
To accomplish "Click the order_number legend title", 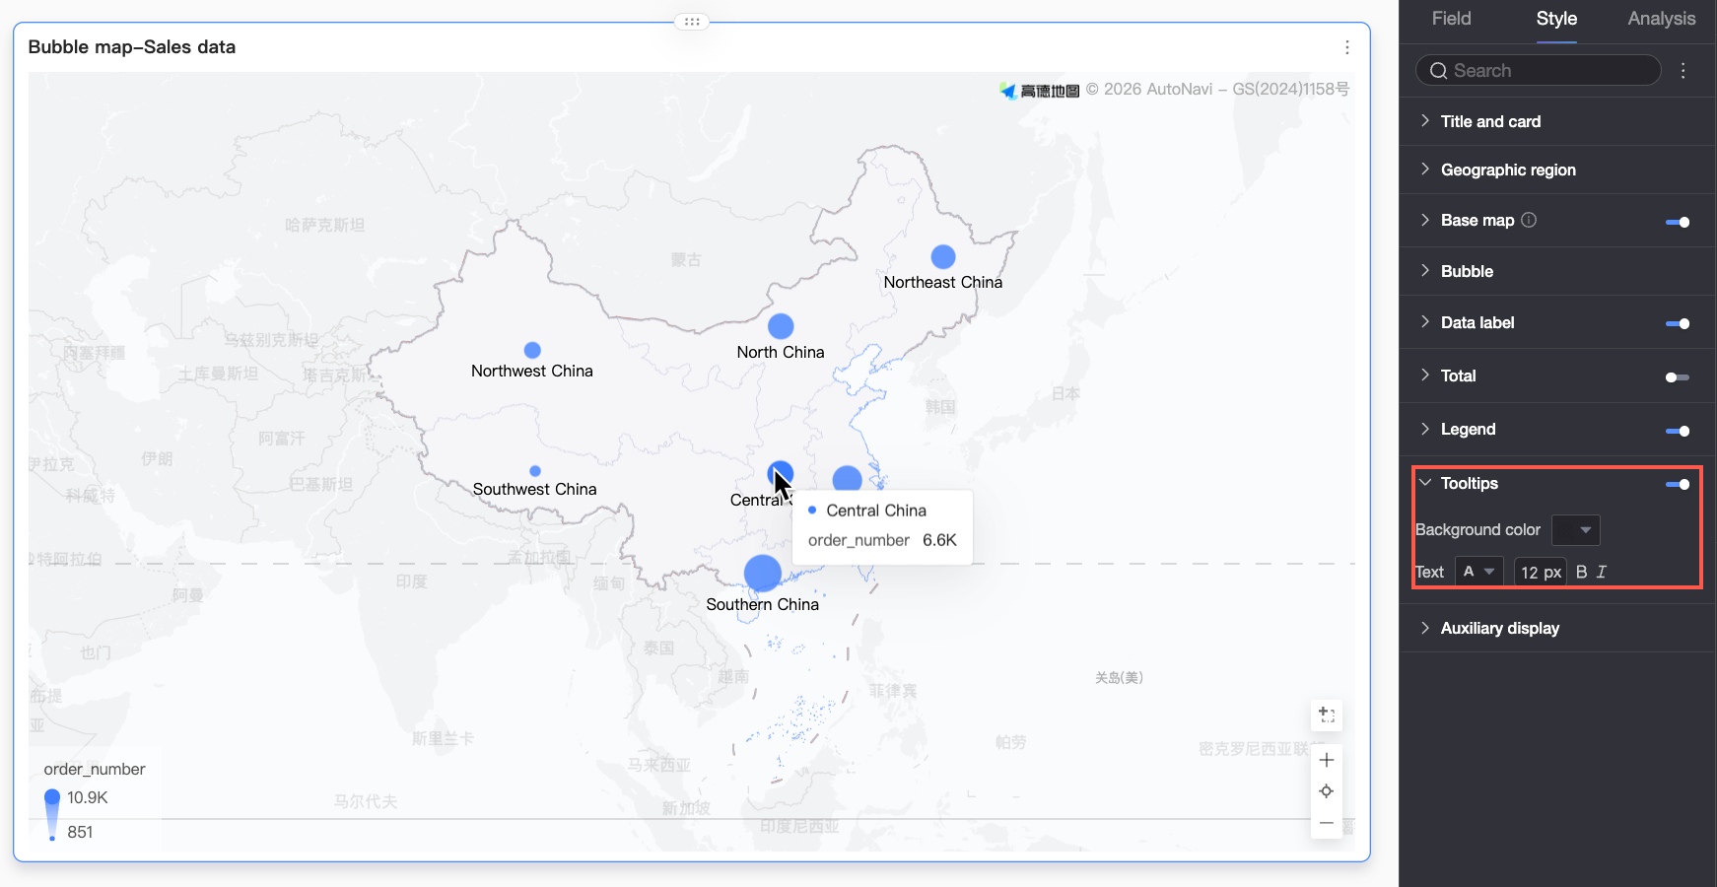I will (x=95, y=769).
